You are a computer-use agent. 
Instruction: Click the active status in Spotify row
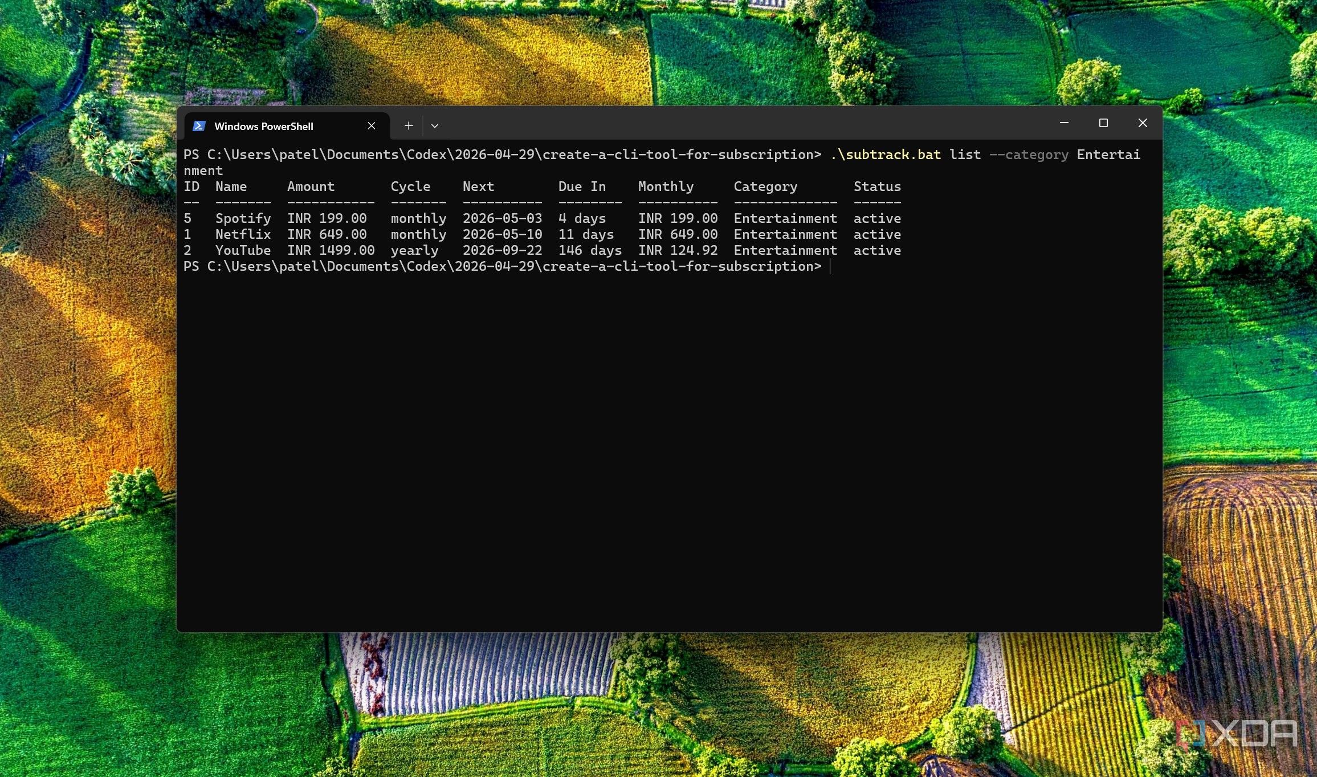[878, 218]
